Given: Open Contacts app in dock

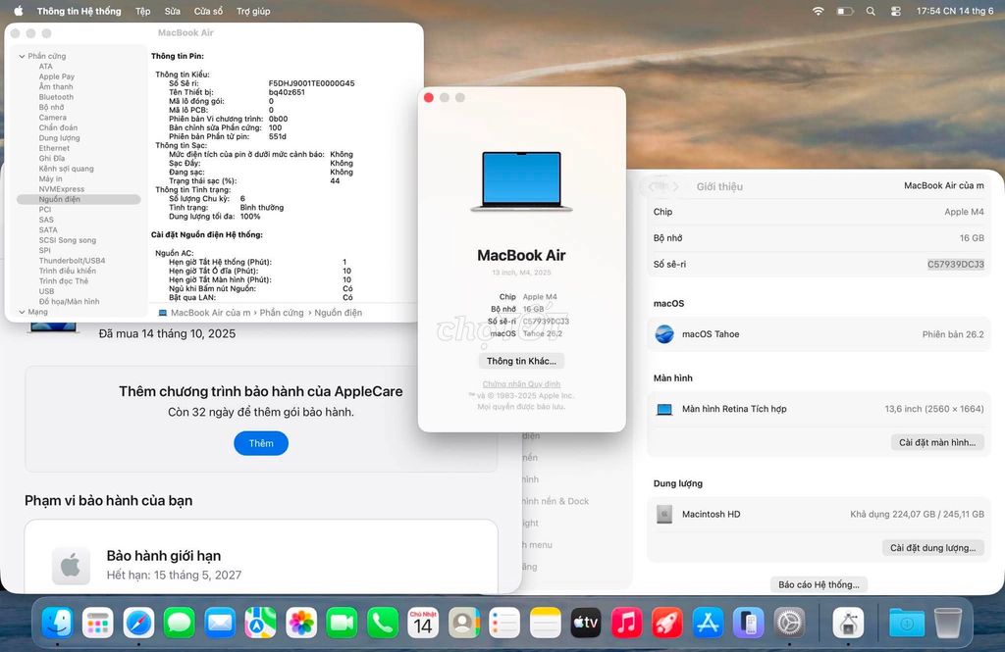Looking at the screenshot, I should [464, 623].
